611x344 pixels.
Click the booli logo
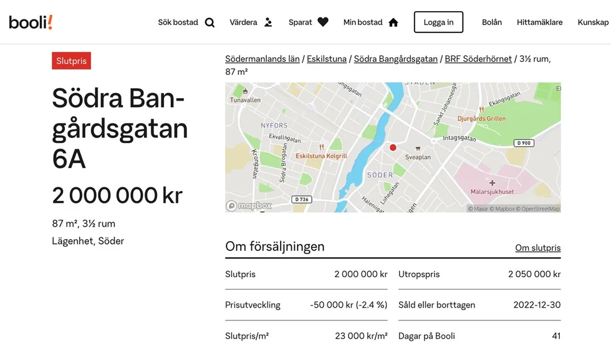pos(31,22)
